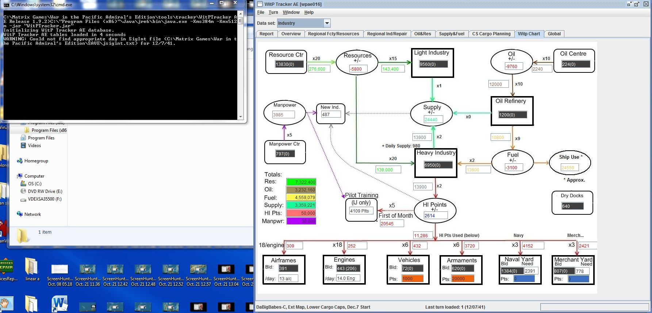The width and height of the screenshot is (652, 313).
Task: Click the Airframes Bld value 391
Action: (x=288, y=269)
